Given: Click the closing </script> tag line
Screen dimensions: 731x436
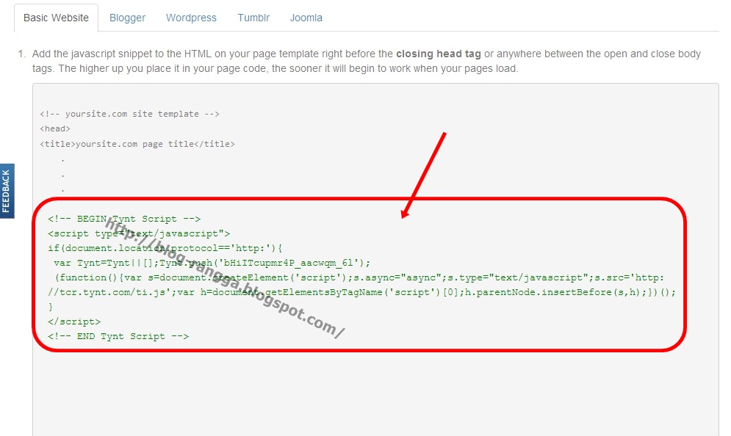Looking at the screenshot, I should tap(74, 321).
